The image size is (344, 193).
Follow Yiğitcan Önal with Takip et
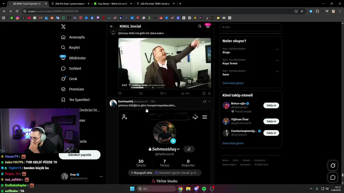271,121
